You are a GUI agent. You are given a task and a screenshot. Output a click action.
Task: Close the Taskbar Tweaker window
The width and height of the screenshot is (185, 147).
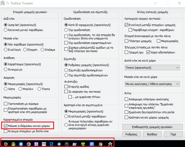[x=179, y=3]
